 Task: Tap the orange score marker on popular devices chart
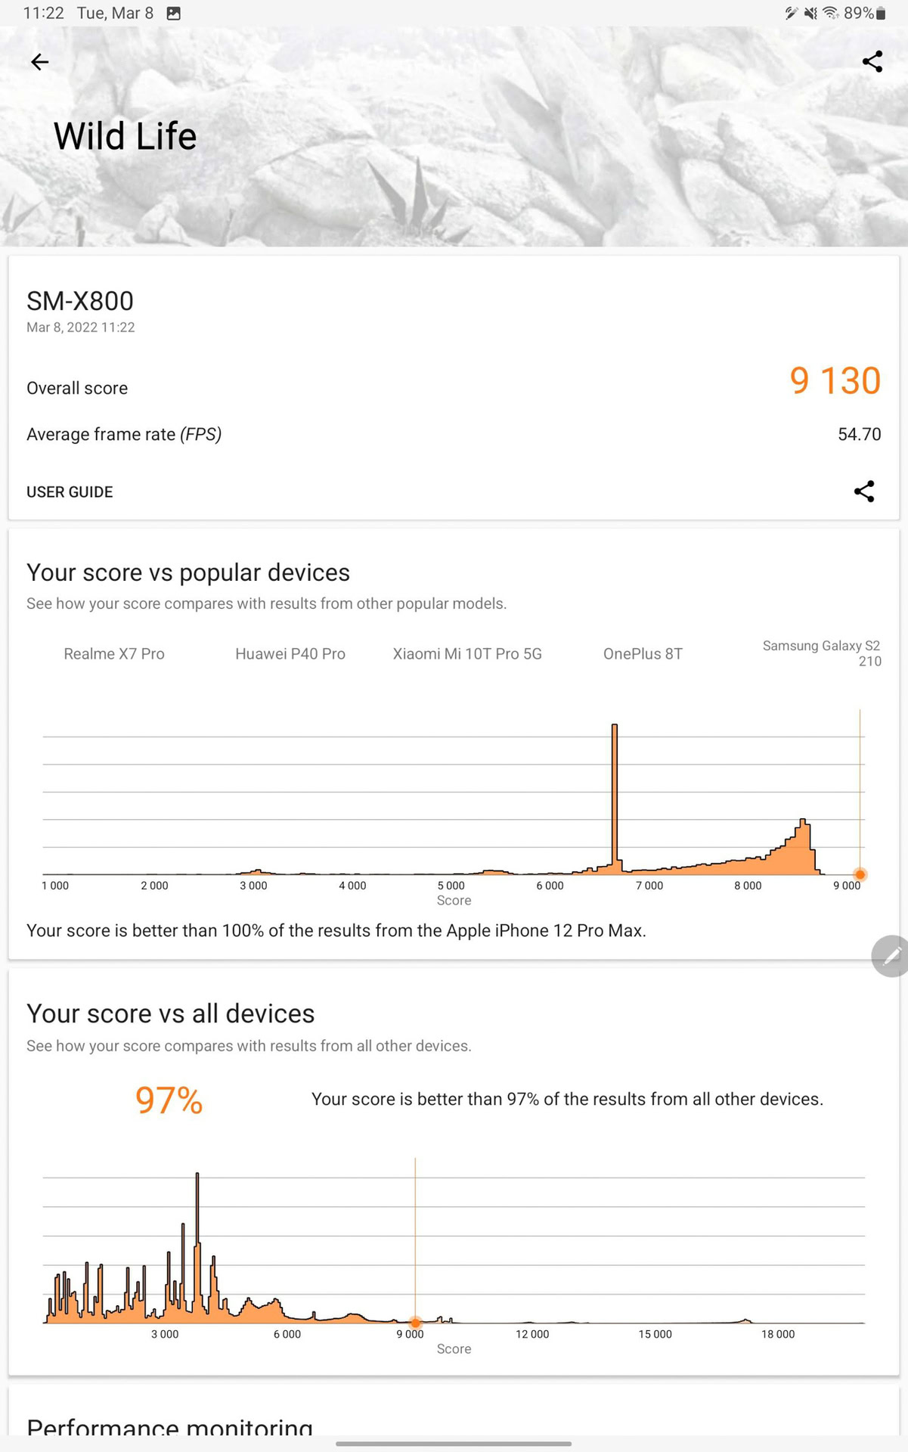[860, 875]
